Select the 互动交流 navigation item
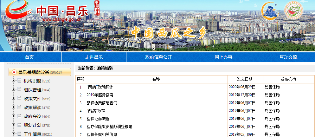315x137 pixels. point(288,57)
